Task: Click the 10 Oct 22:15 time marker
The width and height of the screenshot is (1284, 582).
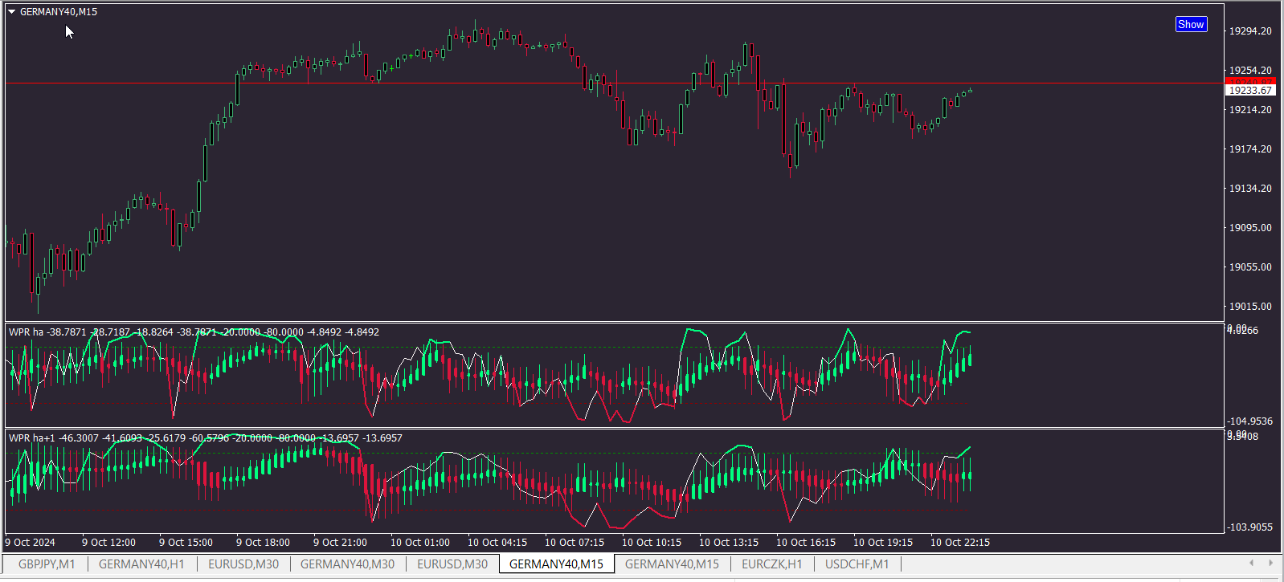Action: click(x=960, y=542)
